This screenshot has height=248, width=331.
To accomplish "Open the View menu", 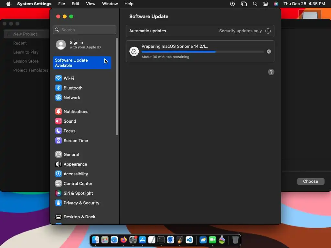I will (x=91, y=4).
